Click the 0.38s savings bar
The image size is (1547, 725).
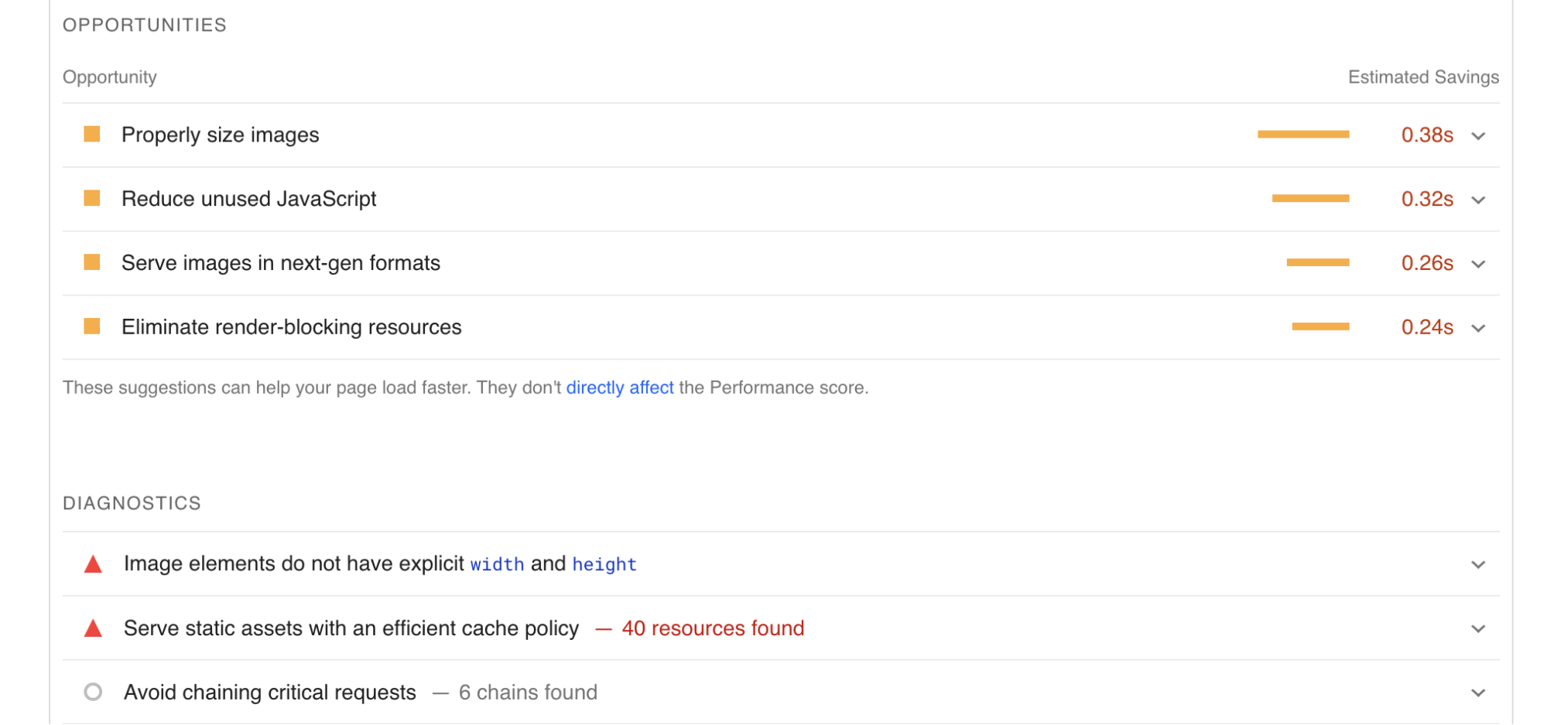(x=1303, y=135)
